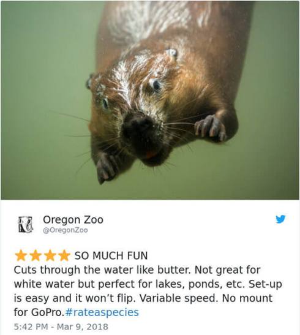
Task: Open the Oregon Zoo profile avatar
Action: (26, 224)
